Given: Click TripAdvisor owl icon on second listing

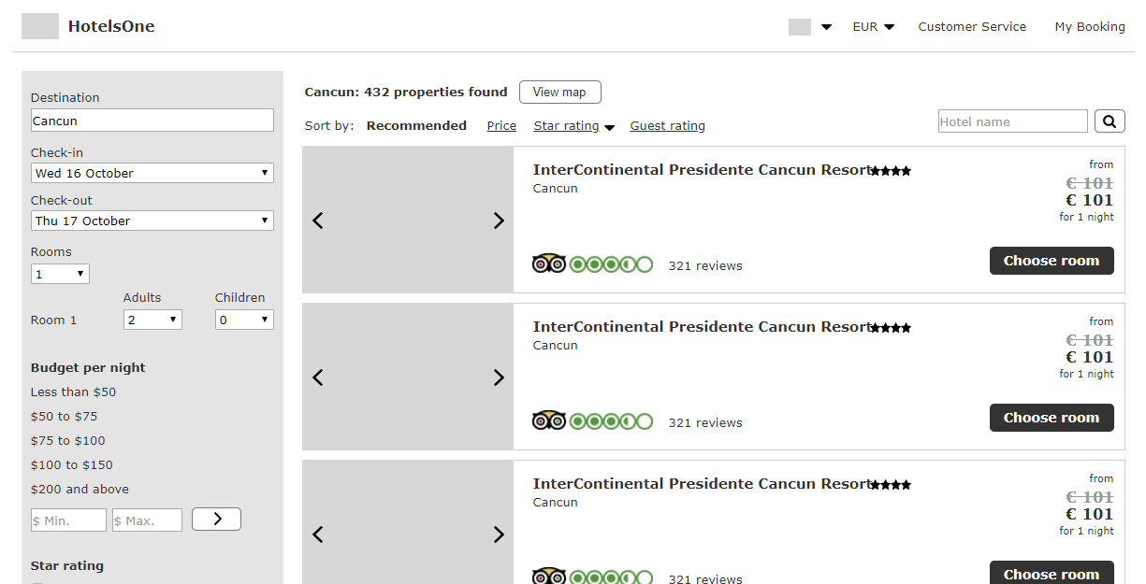Looking at the screenshot, I should 549,421.
